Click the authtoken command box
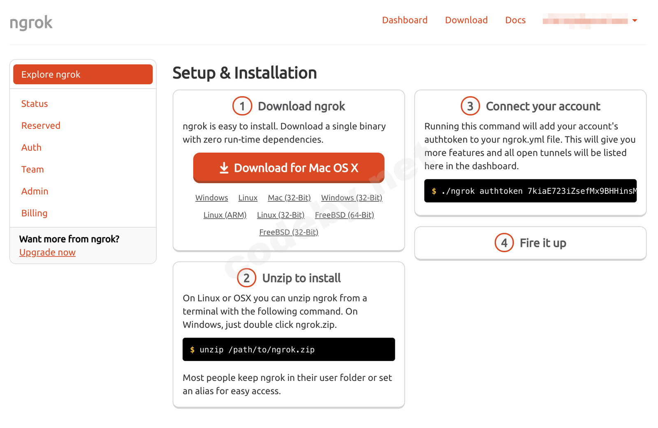The image size is (658, 428). [x=530, y=191]
